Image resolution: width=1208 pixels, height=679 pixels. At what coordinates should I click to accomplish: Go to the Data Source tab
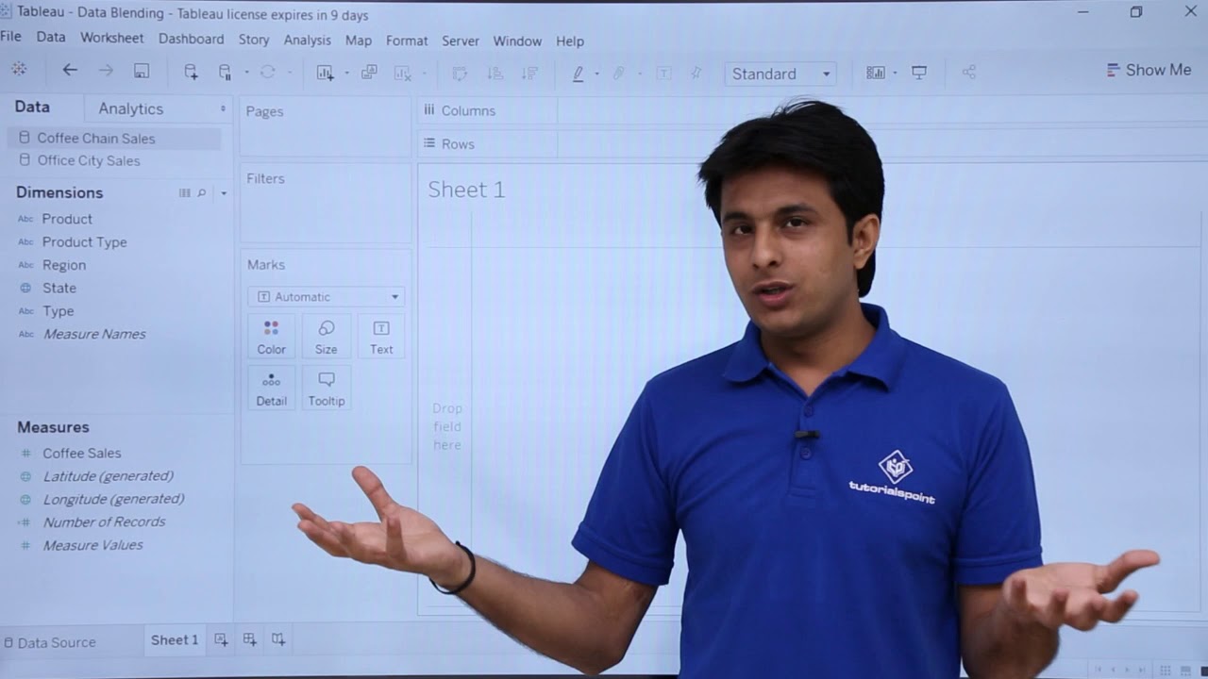(49, 642)
